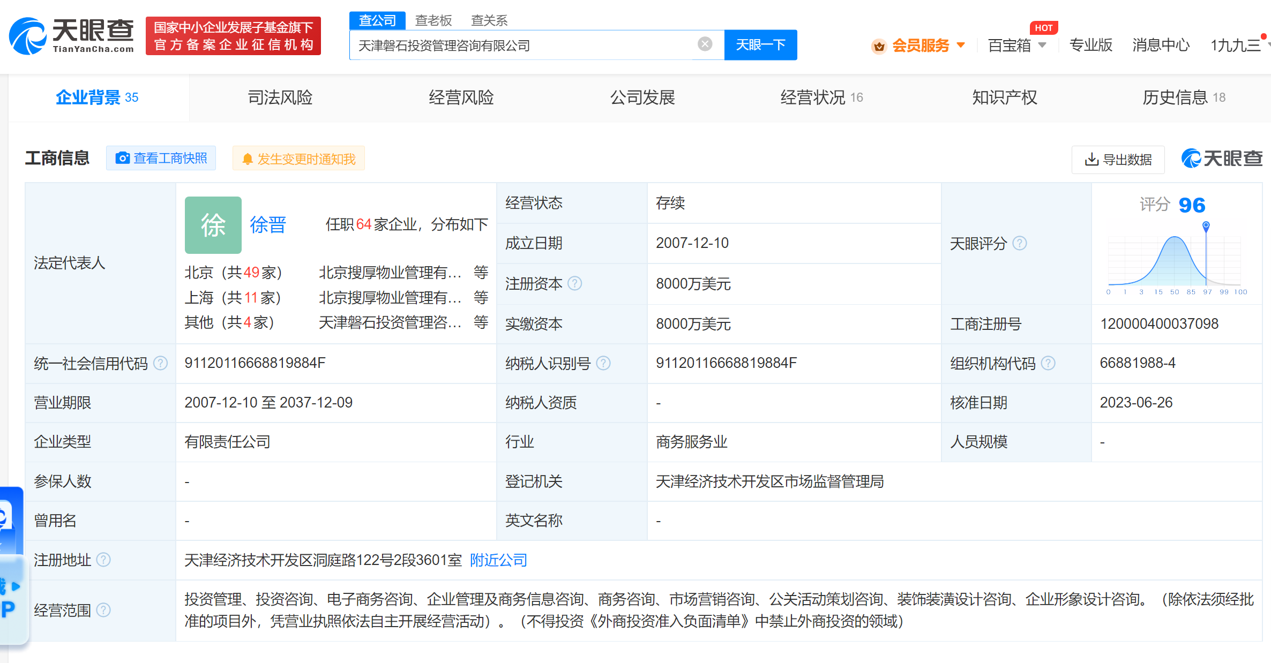Open help icon next to 注册资本
This screenshot has height=663, width=1271.
(574, 283)
